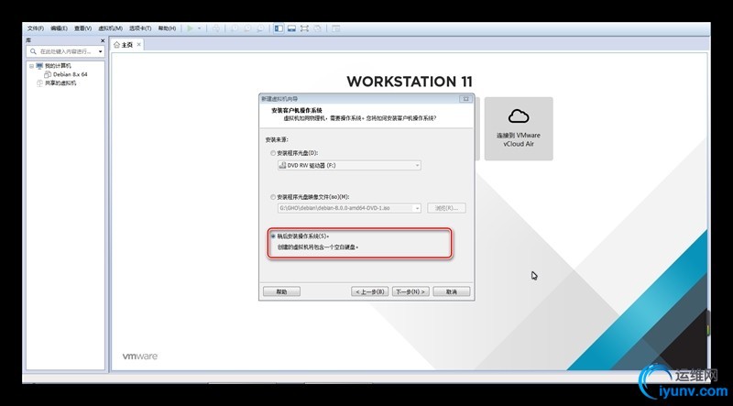Image resolution: width=733 pixels, height=406 pixels.
Task: Click the take snapshot clock icon
Action: 235,28
